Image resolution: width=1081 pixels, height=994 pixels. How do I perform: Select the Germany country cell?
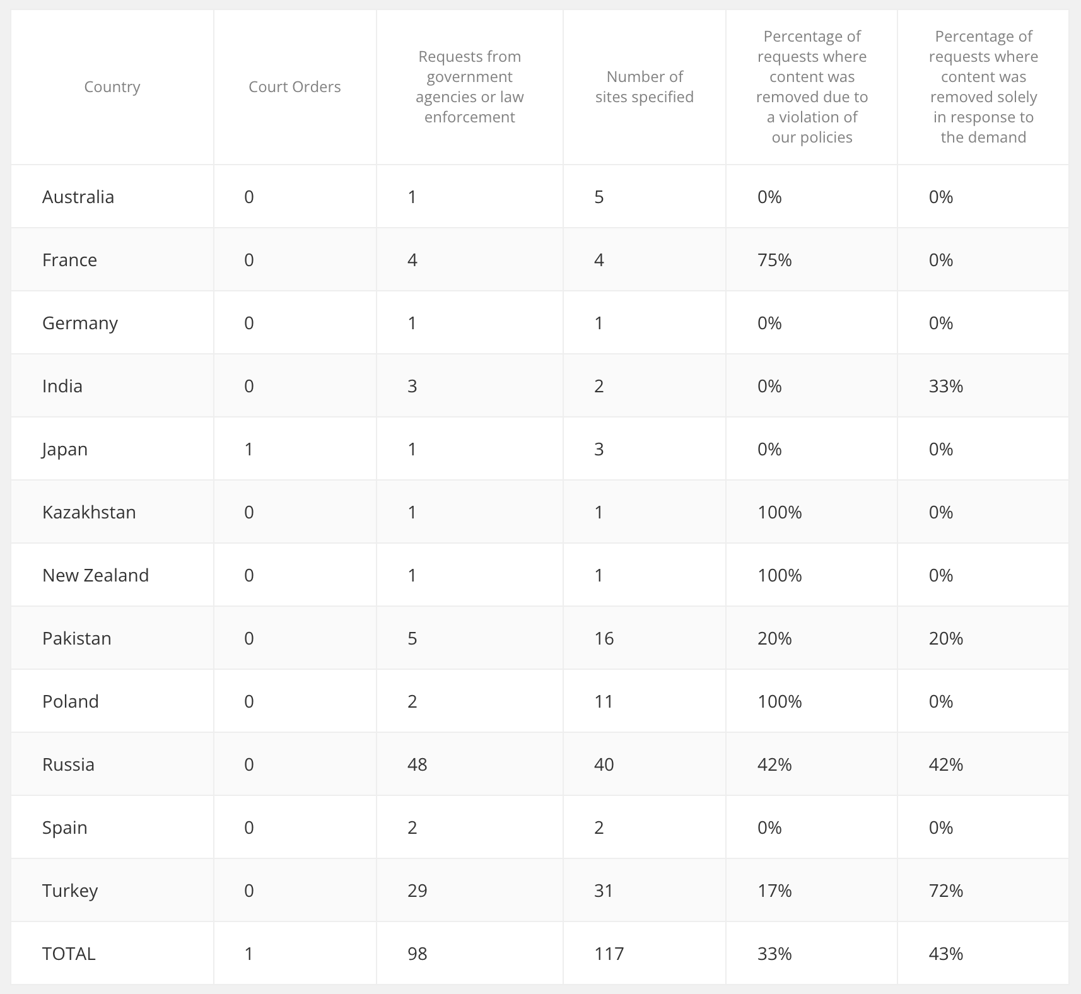point(80,323)
